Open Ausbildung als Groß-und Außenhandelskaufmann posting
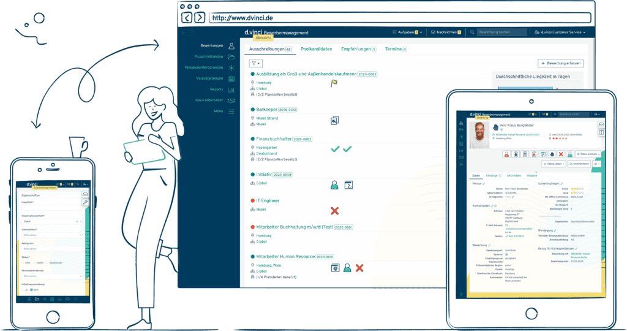The width and height of the screenshot is (627, 331). [x=306, y=74]
